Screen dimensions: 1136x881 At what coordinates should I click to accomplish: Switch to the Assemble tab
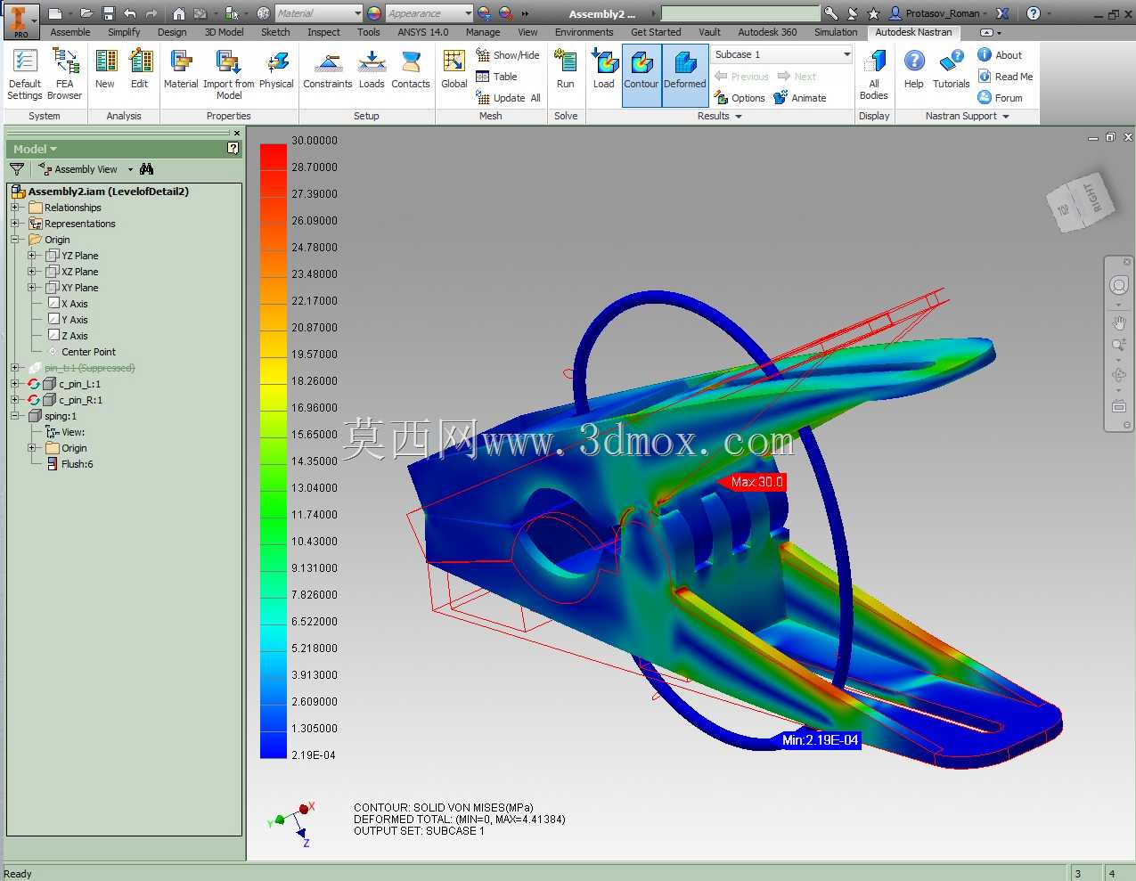[x=70, y=32]
